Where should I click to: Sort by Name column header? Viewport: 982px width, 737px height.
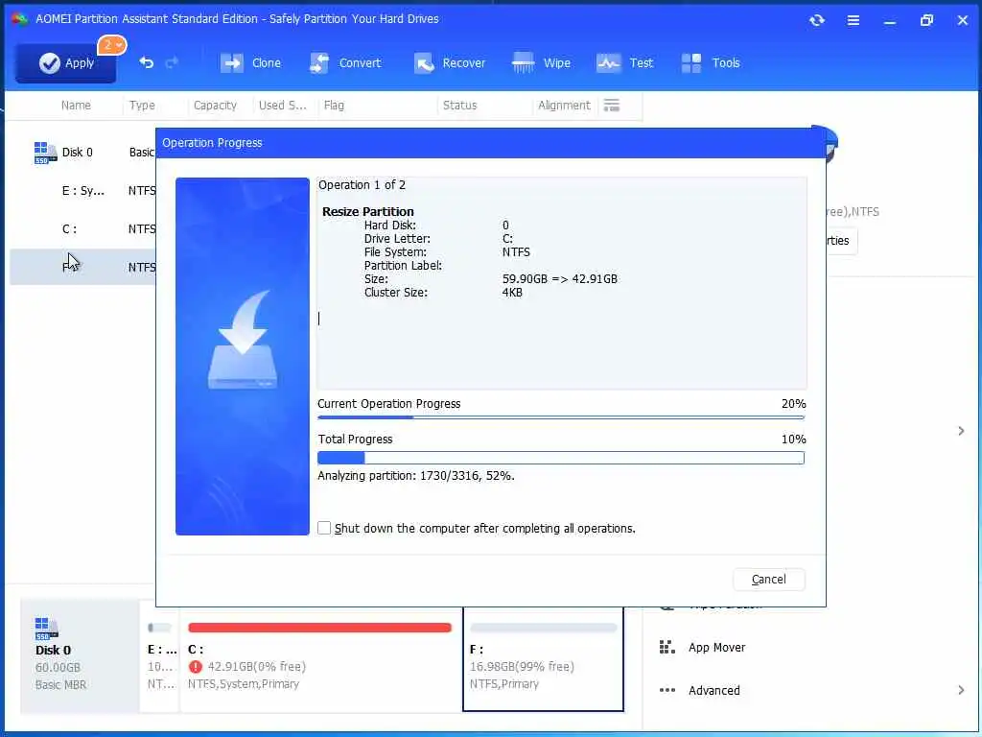pyautogui.click(x=76, y=106)
